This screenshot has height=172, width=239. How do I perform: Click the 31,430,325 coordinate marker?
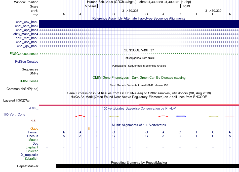coord(130,11)
